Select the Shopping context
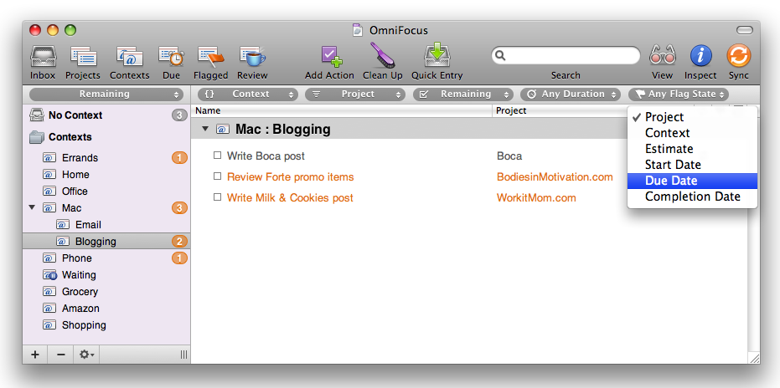Image resolution: width=780 pixels, height=388 pixels. pos(106,325)
